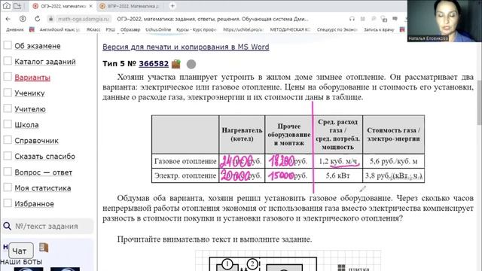This screenshot has height=271, width=482.
Task: Open the Вопрос — ответ sidebar link
Action: tap(44, 172)
